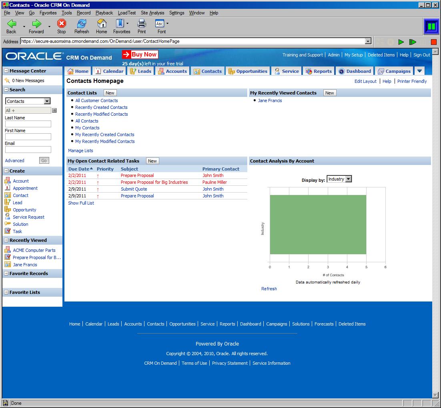The image size is (441, 408).
Task: Click the star icon next to New Messages
Action: [7, 80]
